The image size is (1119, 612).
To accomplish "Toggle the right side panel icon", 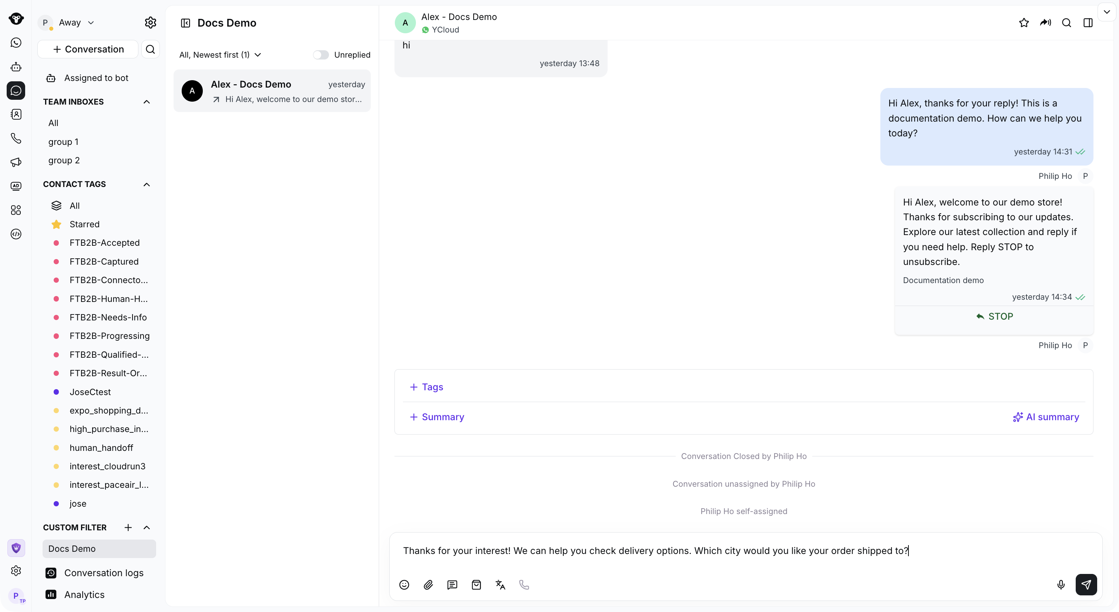I will pos(1088,23).
